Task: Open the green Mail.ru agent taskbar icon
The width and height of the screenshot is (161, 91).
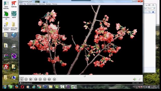Action: tap(11, 87)
